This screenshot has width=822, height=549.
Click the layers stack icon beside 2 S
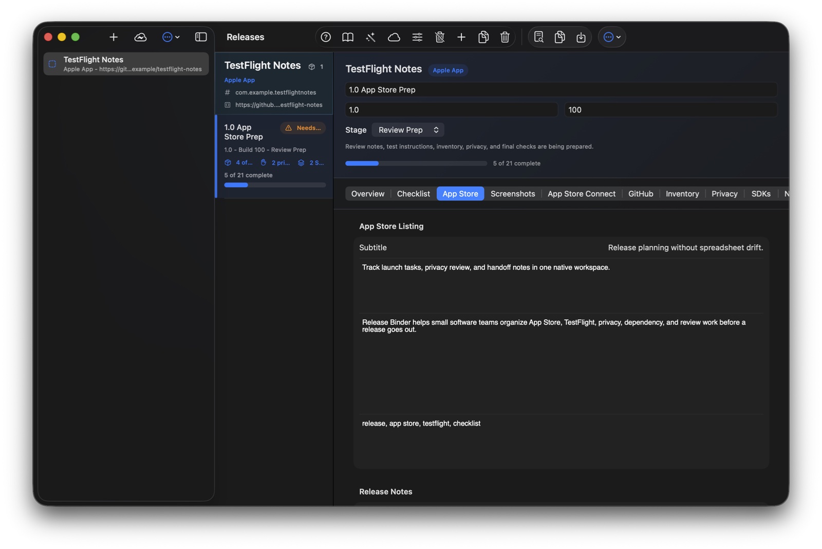coord(301,162)
